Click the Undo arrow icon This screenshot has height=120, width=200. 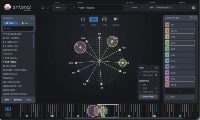[43, 8]
